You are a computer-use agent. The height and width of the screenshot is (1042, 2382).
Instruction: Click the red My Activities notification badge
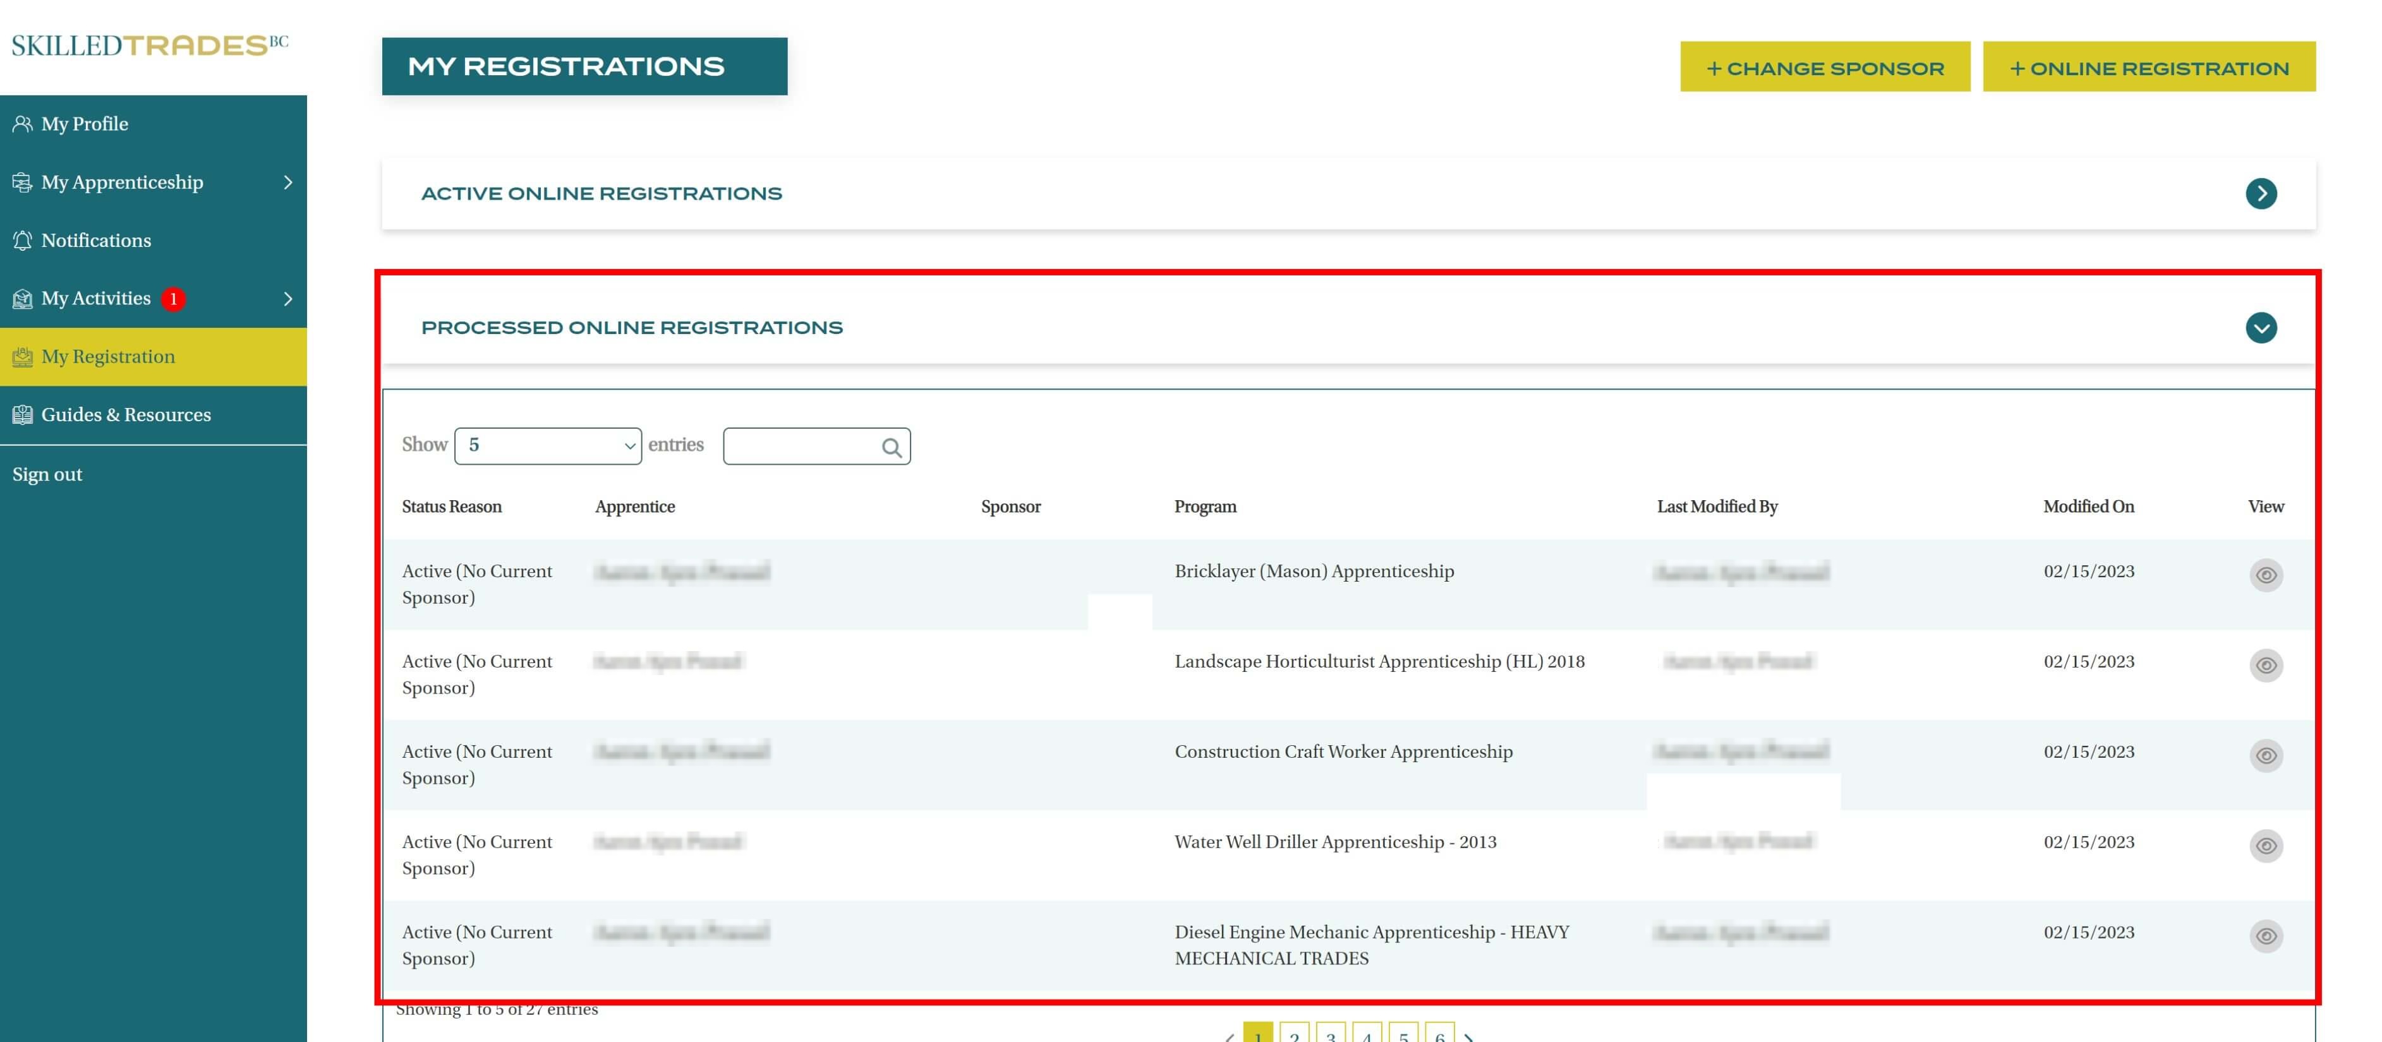[x=173, y=299]
